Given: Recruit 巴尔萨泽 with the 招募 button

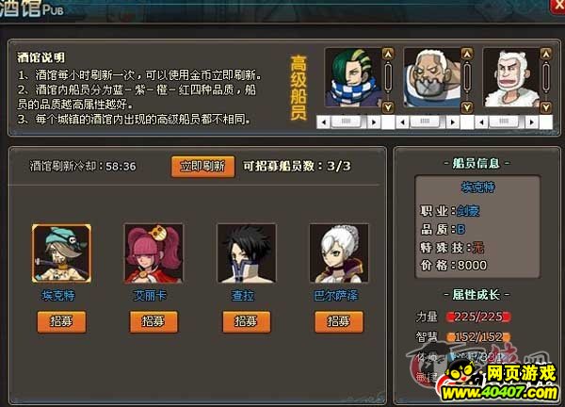Looking at the screenshot, I should [x=339, y=321].
